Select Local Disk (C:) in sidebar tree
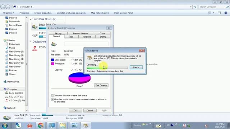Image resolution: width=230 pixels, height=129 pixels. coord(16,93)
